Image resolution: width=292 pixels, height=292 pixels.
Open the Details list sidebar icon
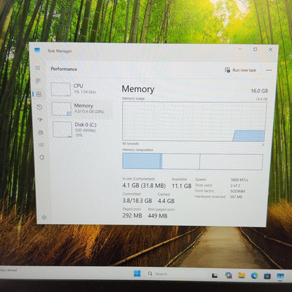pyautogui.click(x=41, y=145)
